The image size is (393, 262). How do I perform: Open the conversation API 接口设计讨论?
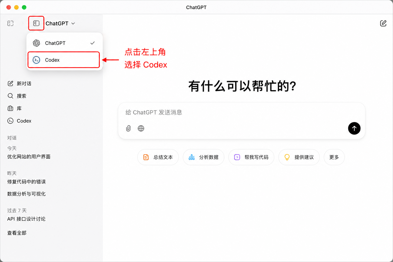[26, 219]
